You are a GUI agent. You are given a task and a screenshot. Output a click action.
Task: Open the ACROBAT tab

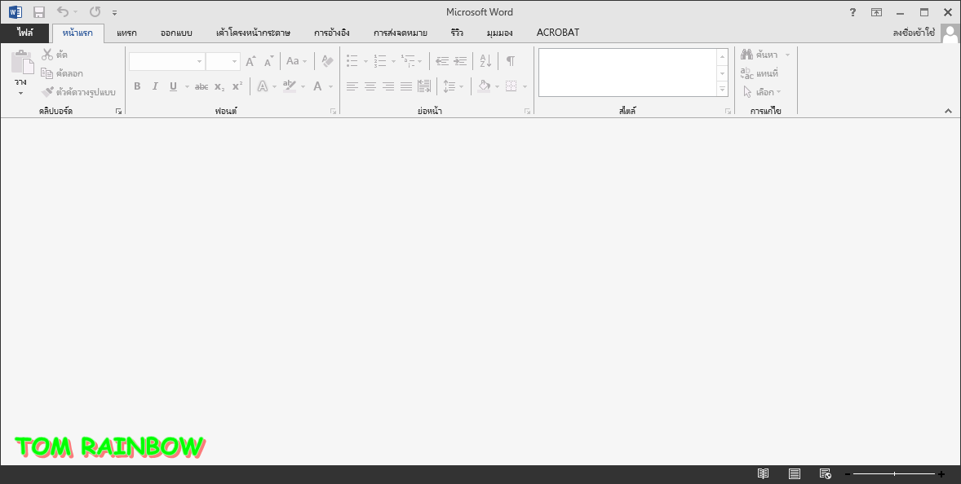click(558, 33)
